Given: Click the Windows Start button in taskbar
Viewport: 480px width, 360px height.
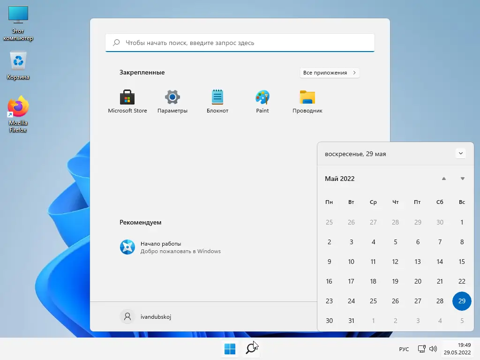Looking at the screenshot, I should pyautogui.click(x=230, y=349).
